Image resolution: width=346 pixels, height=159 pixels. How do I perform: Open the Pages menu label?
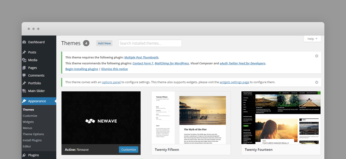32,68
